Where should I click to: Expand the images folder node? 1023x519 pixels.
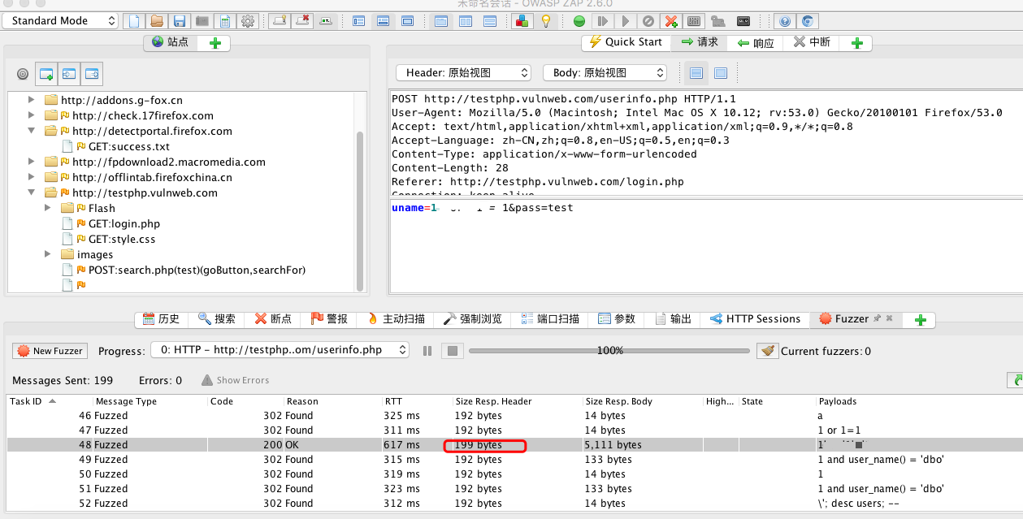point(48,254)
